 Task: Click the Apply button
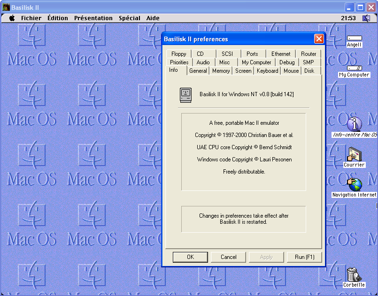coord(266,257)
